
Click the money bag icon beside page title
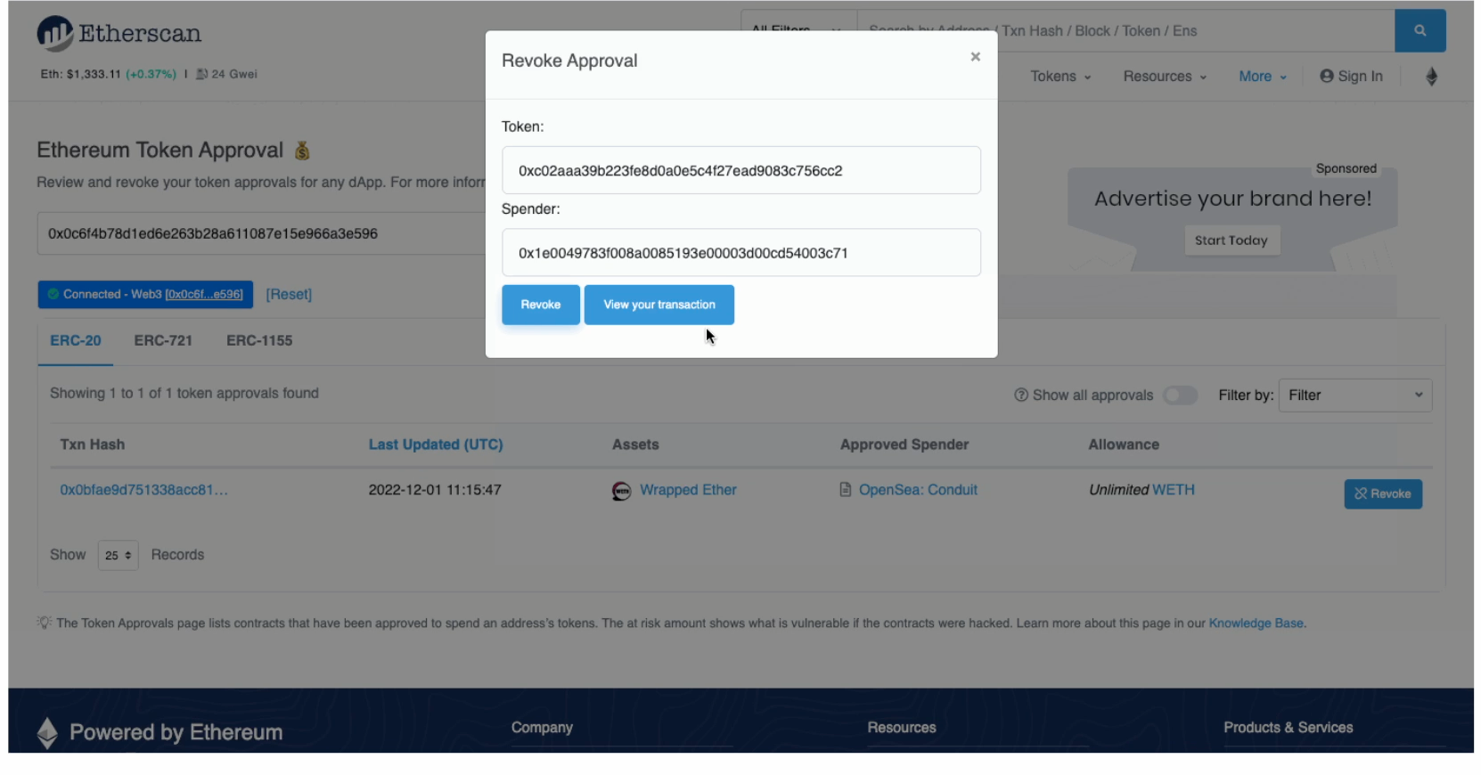click(302, 151)
